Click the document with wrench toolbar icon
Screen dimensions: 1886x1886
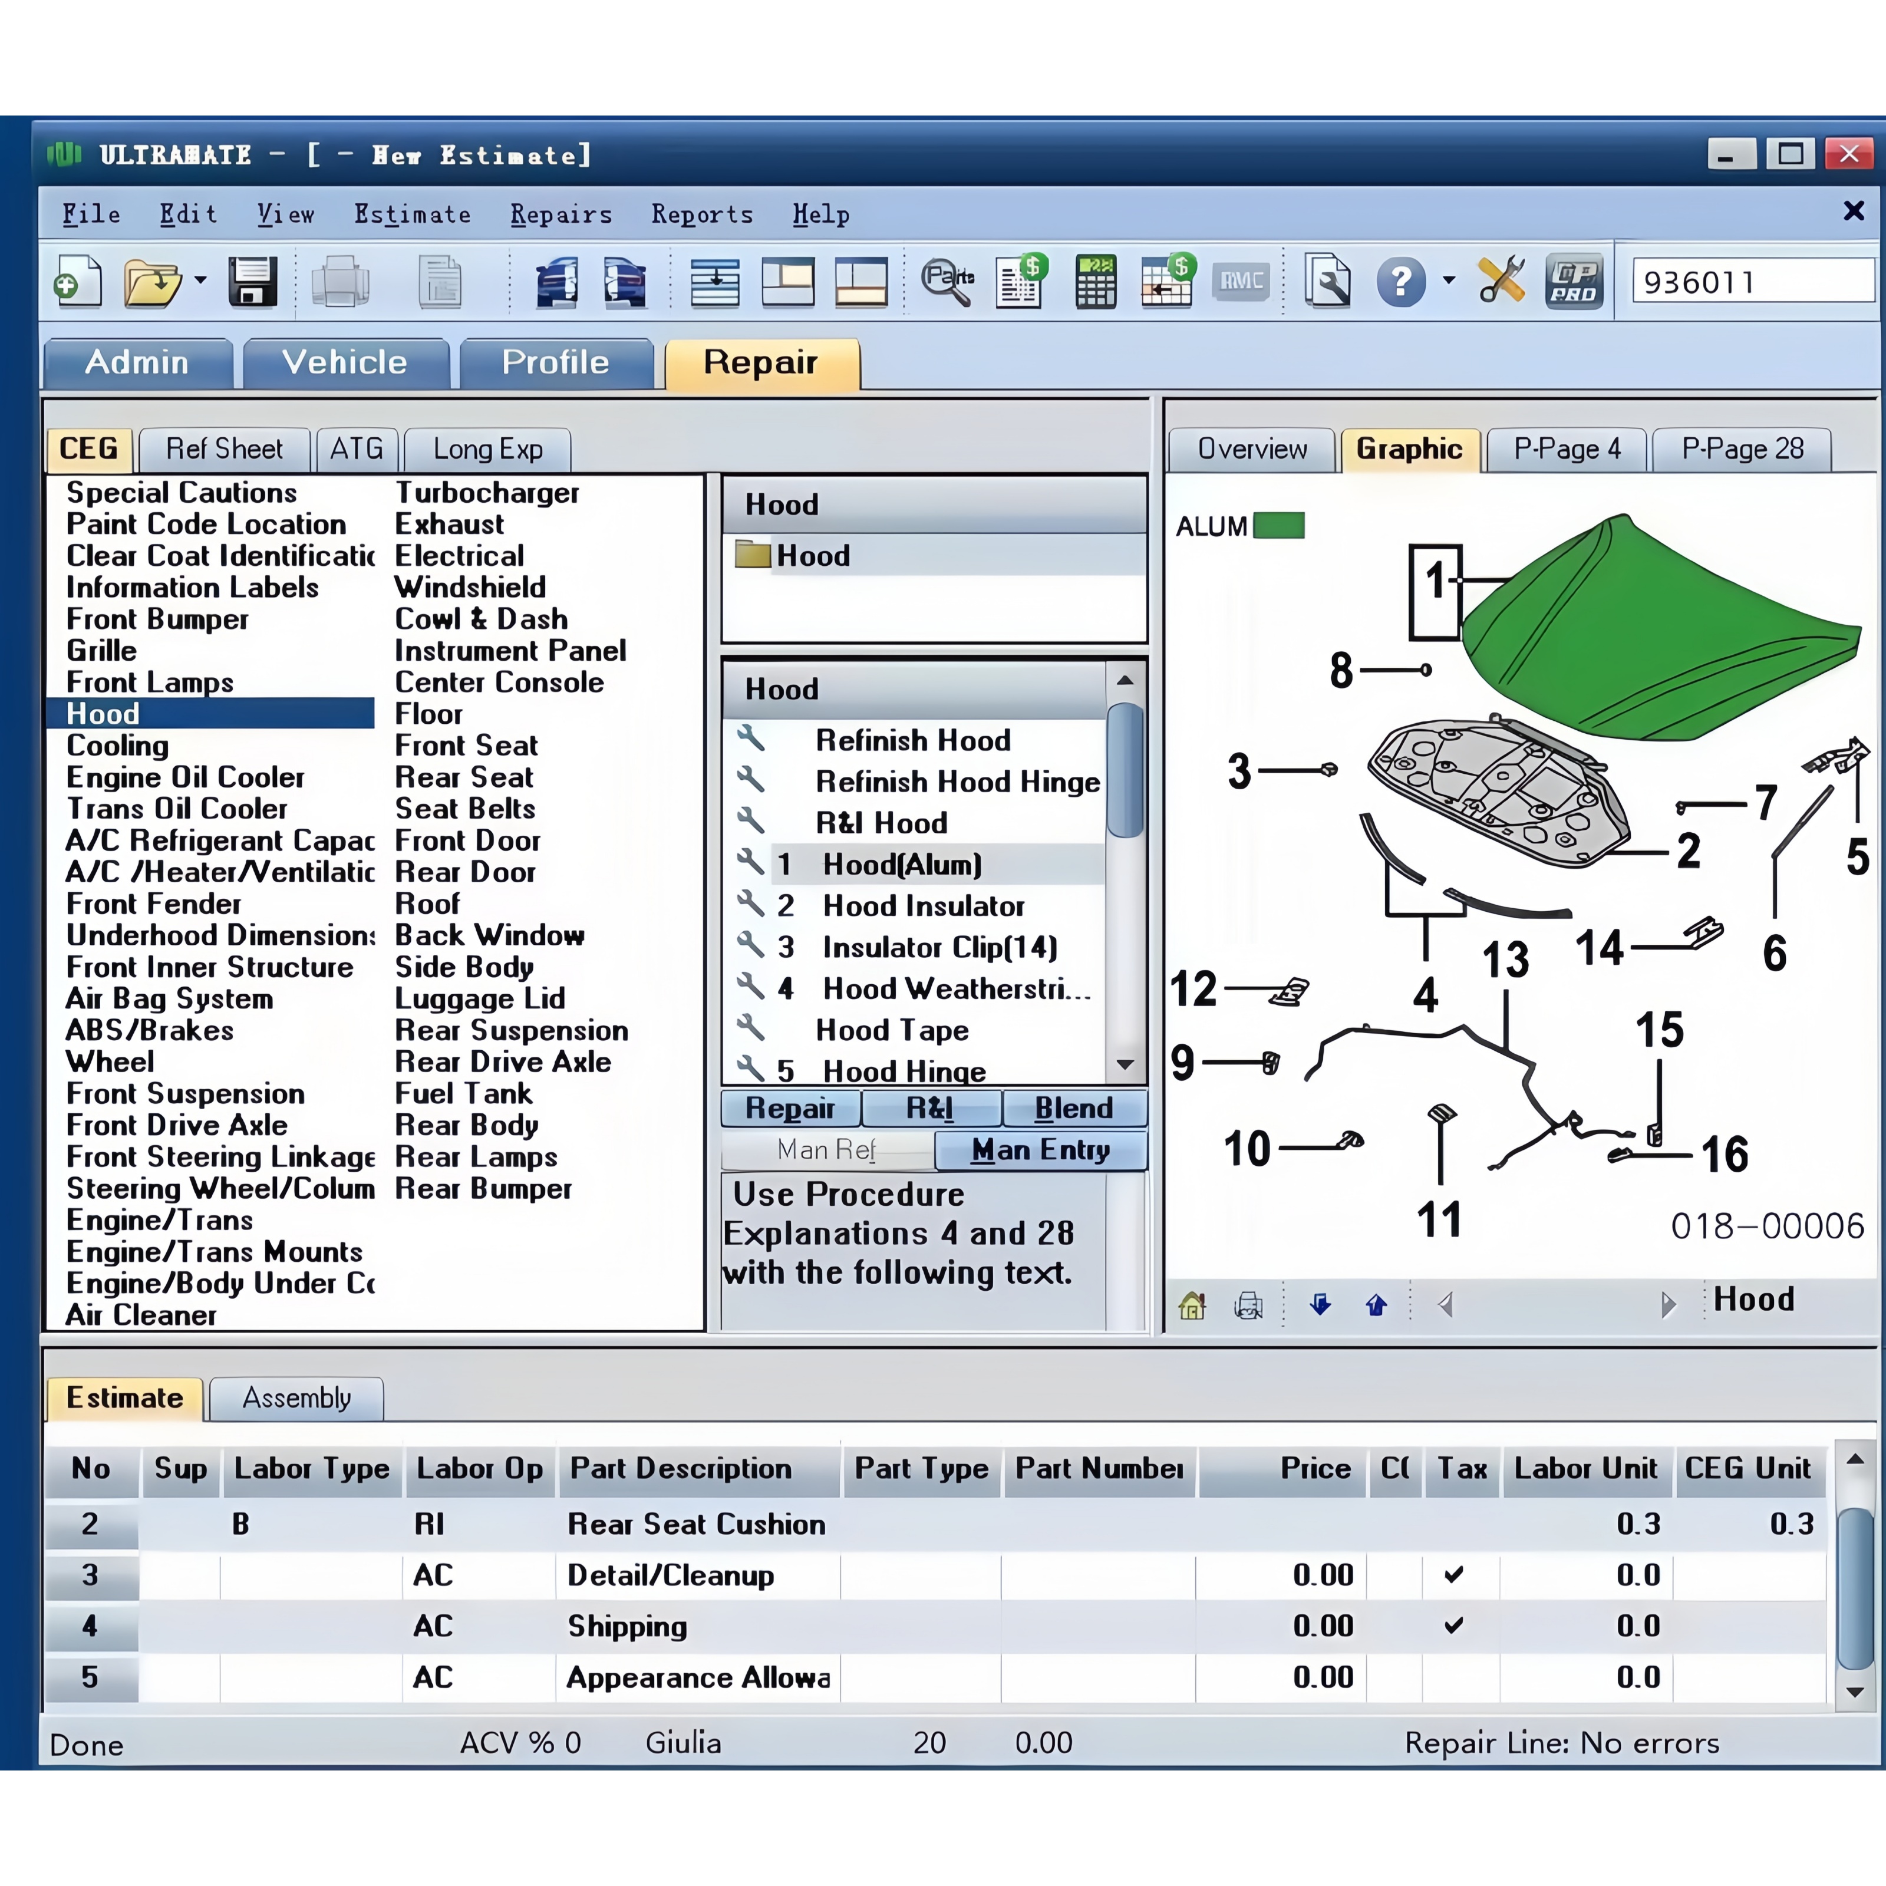coord(1328,282)
